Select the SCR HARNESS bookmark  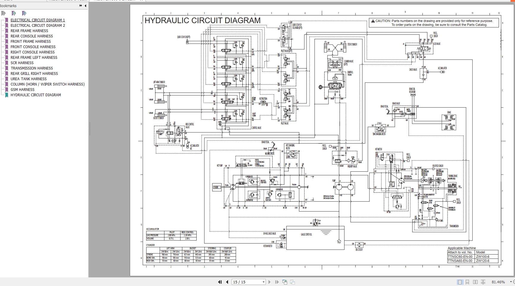[x=22, y=63]
